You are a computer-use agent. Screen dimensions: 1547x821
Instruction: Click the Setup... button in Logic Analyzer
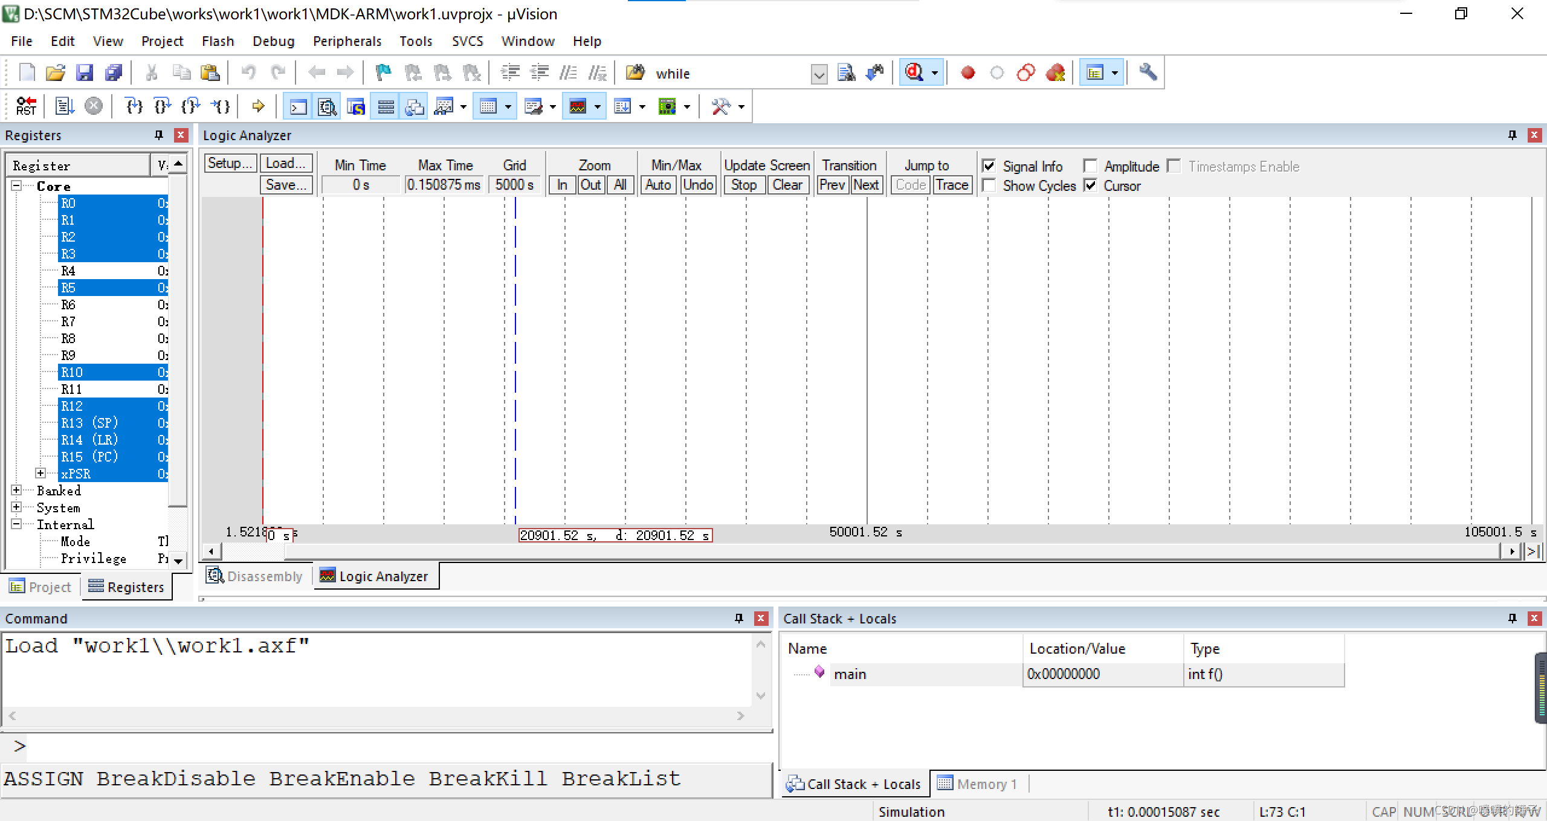tap(230, 163)
